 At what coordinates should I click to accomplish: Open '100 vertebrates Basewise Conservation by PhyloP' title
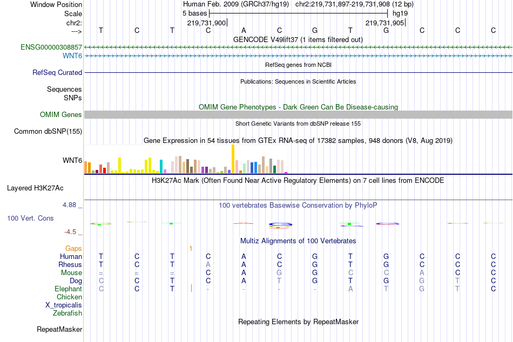[298, 206]
